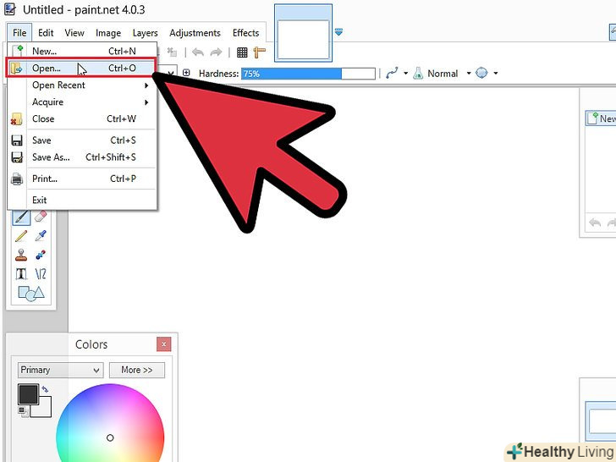Click the Undo toolbar icon
The image size is (616, 462).
[198, 52]
